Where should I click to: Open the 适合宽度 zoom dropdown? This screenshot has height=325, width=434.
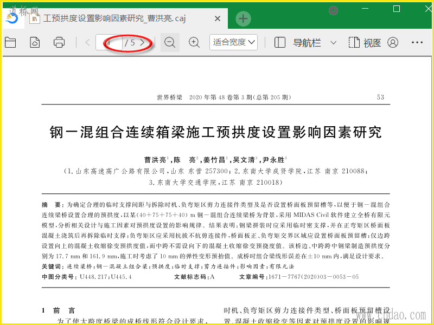233,42
